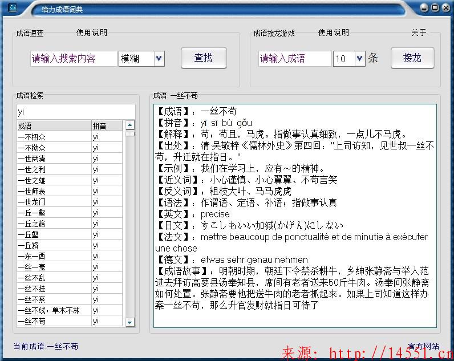Click the idiom filter field containing yi
The height and width of the screenshot is (361, 454).
pos(75,111)
